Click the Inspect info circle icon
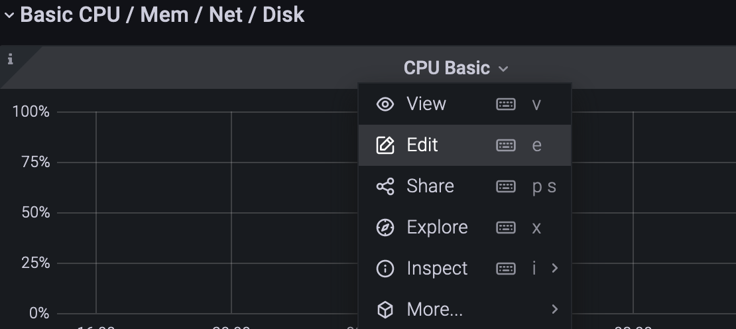The height and width of the screenshot is (329, 736). pos(385,269)
